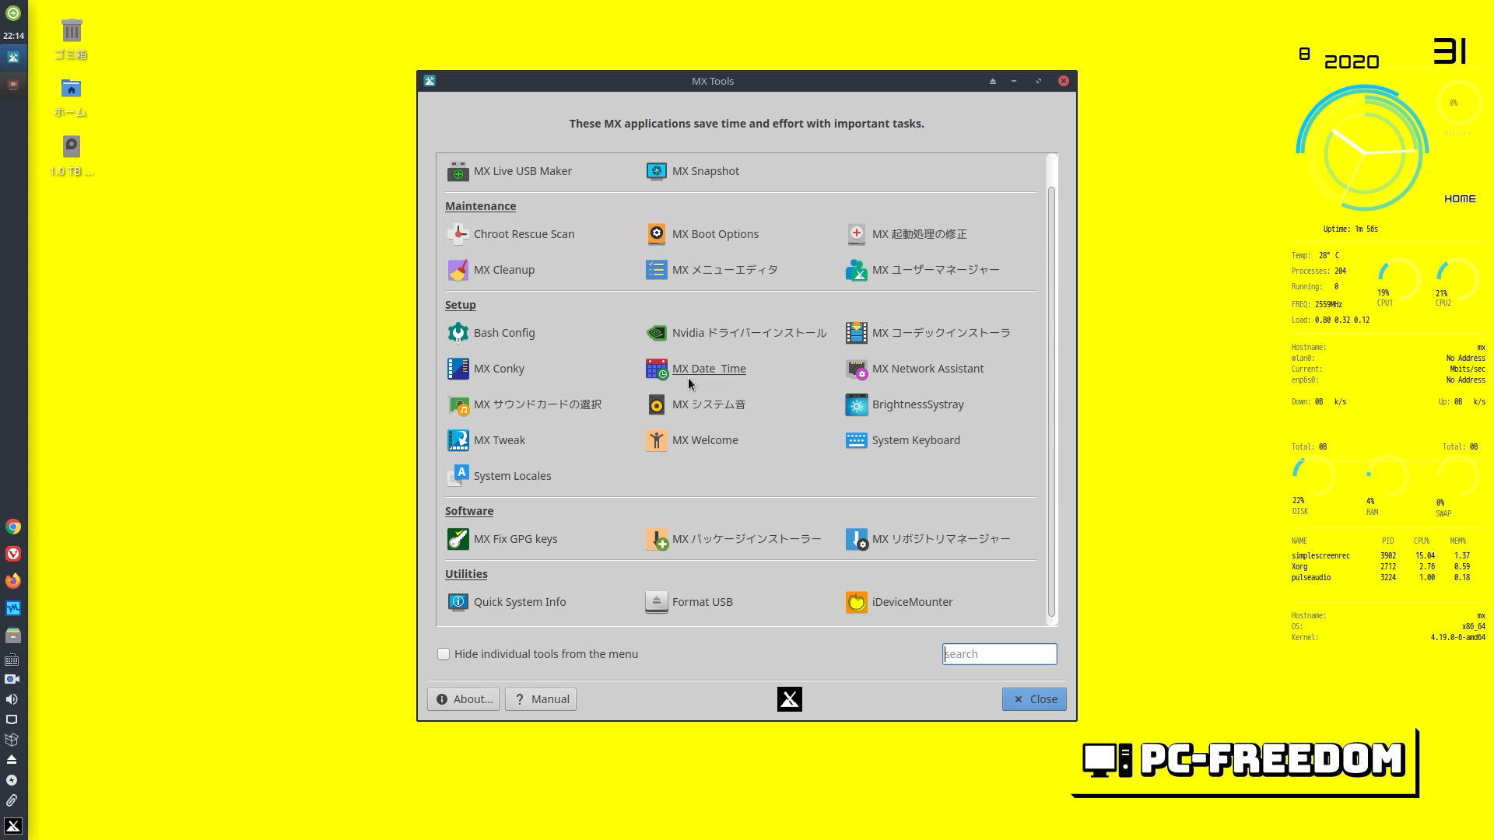The height and width of the screenshot is (840, 1494).
Task: Launch the MX Snapshot tool icon
Action: pyautogui.click(x=656, y=171)
